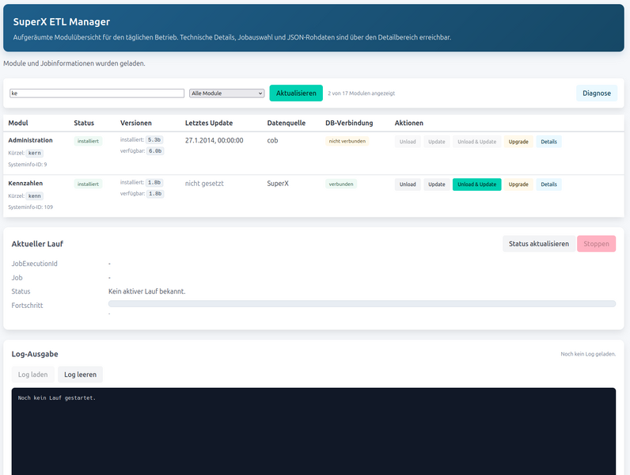Click installed version 5.3b
This screenshot has height=475, width=630.
[x=154, y=140]
